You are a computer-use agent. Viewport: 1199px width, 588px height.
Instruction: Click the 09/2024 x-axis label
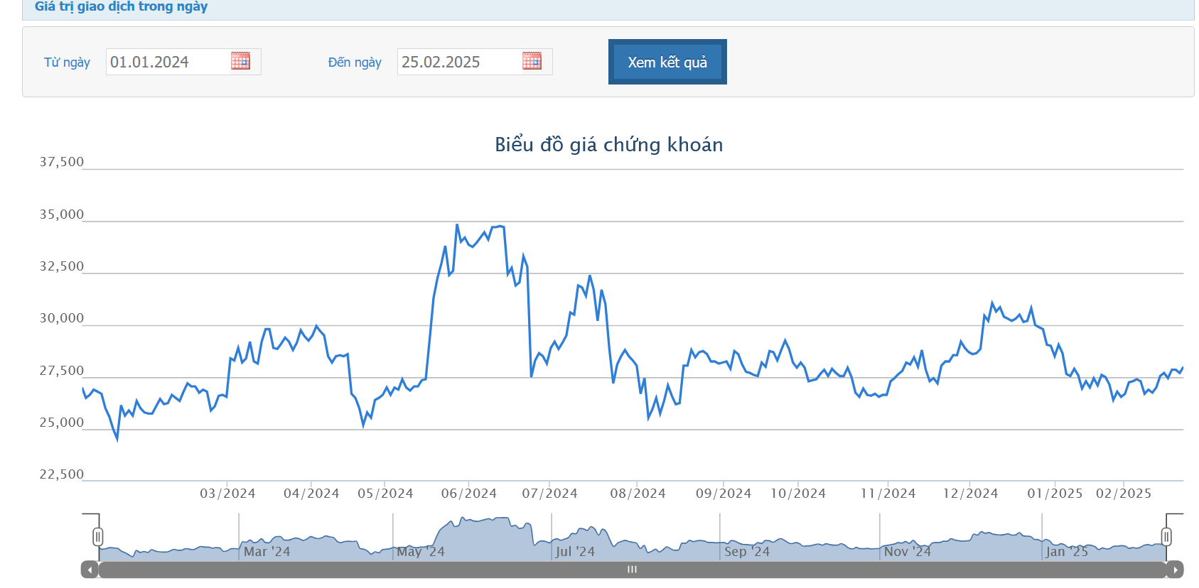[724, 494]
